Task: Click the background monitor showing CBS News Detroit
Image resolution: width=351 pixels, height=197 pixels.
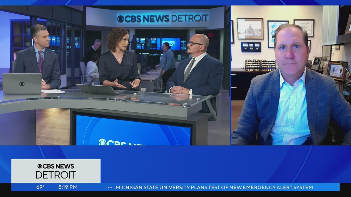Action: point(171,44)
